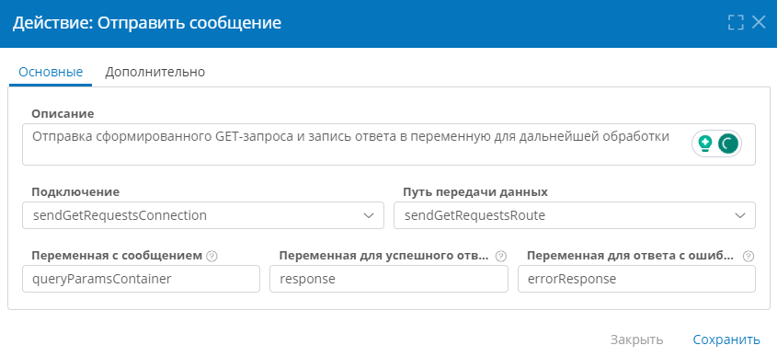
Task: Click the dark green circular loading icon
Action: tap(728, 144)
